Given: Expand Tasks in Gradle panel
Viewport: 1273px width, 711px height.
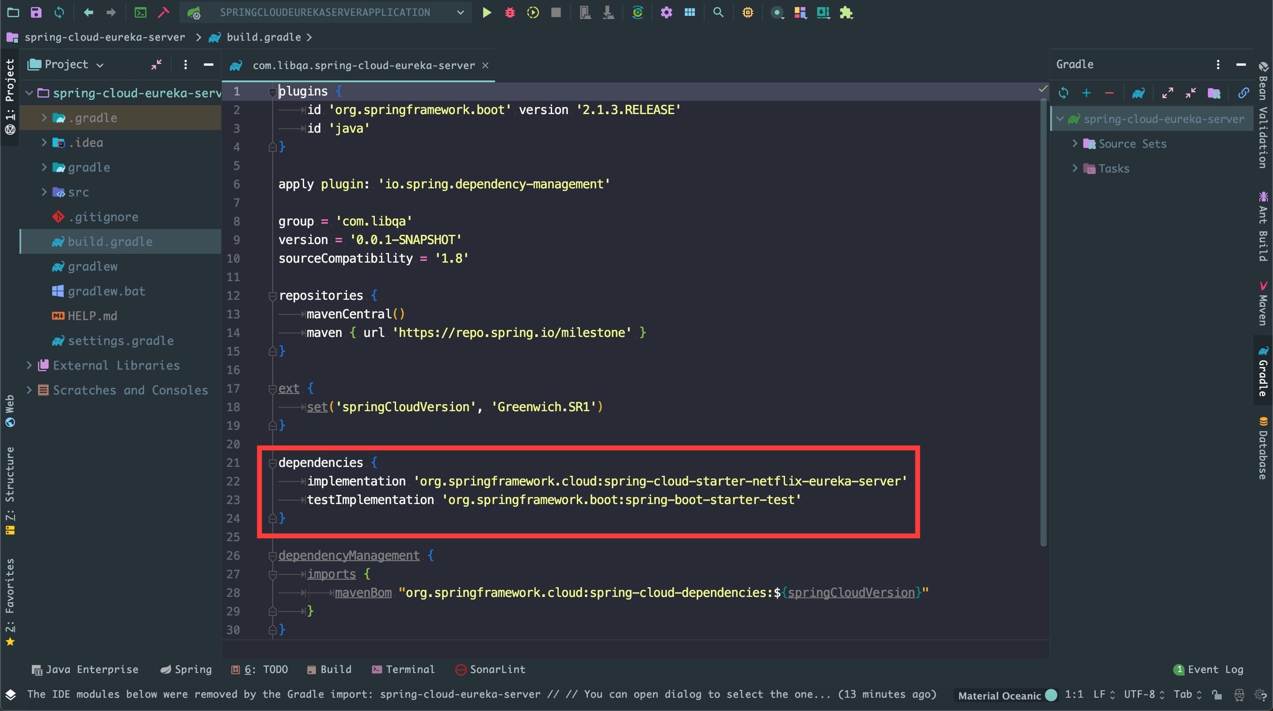Looking at the screenshot, I should [1075, 168].
